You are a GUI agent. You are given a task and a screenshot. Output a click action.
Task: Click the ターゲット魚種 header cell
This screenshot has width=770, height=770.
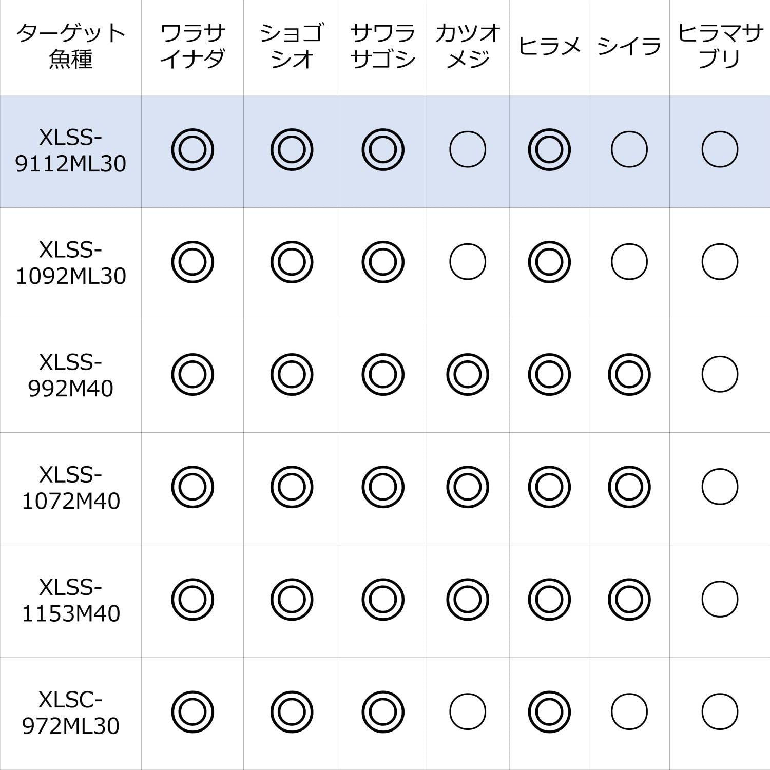pos(71,46)
